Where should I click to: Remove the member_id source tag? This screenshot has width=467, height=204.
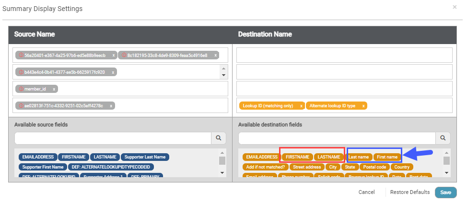click(54, 89)
